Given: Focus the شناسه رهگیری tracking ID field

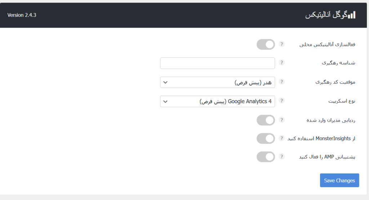Looking at the screenshot, I should (x=217, y=63).
